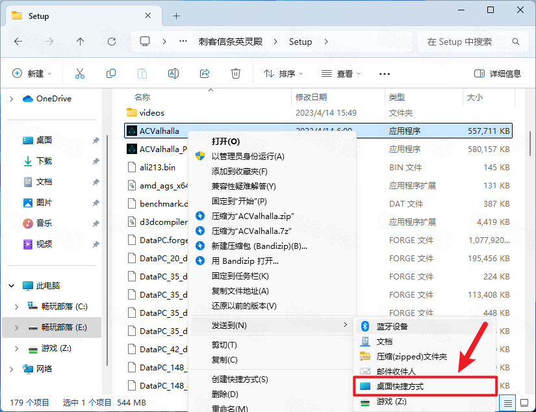Click the Delete trash icon in the toolbar

pos(236,73)
